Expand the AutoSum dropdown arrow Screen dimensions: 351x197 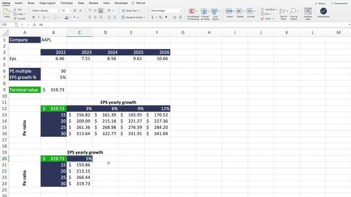pyautogui.click(x=276, y=9)
